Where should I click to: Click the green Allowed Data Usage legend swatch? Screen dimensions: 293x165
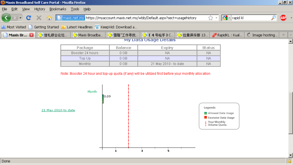pos(205,113)
